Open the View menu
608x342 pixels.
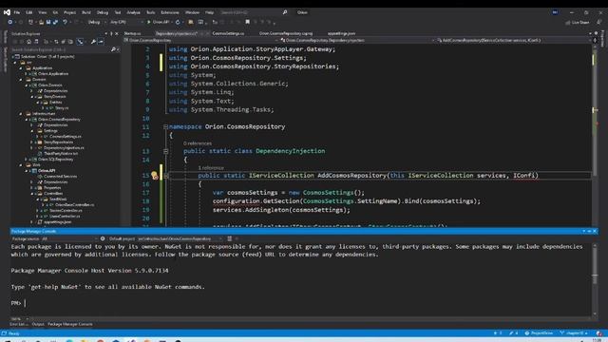42,12
